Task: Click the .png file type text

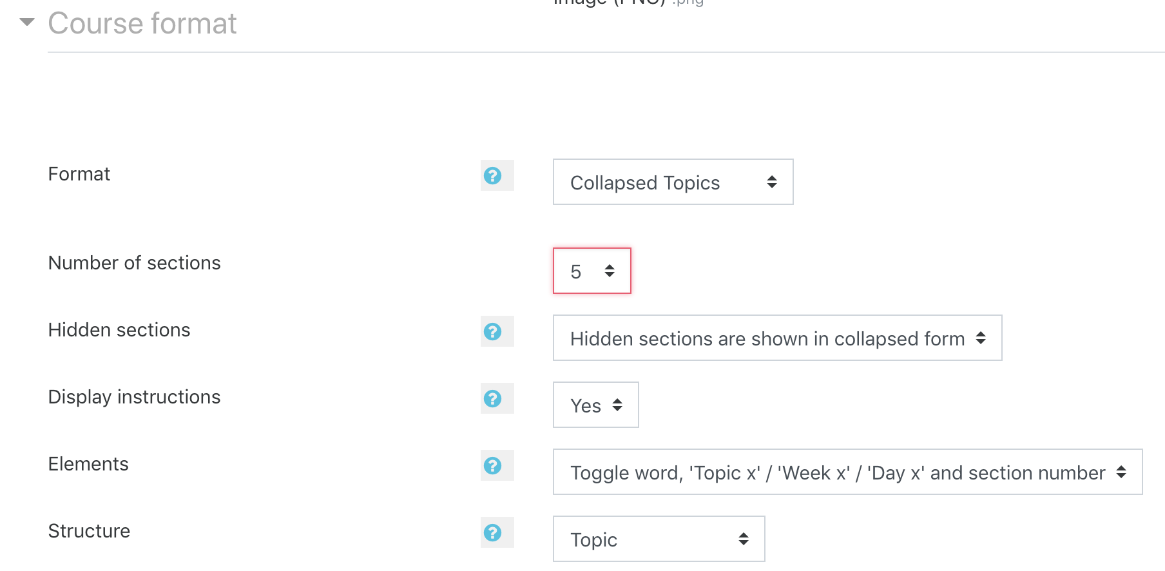Action: (688, 3)
